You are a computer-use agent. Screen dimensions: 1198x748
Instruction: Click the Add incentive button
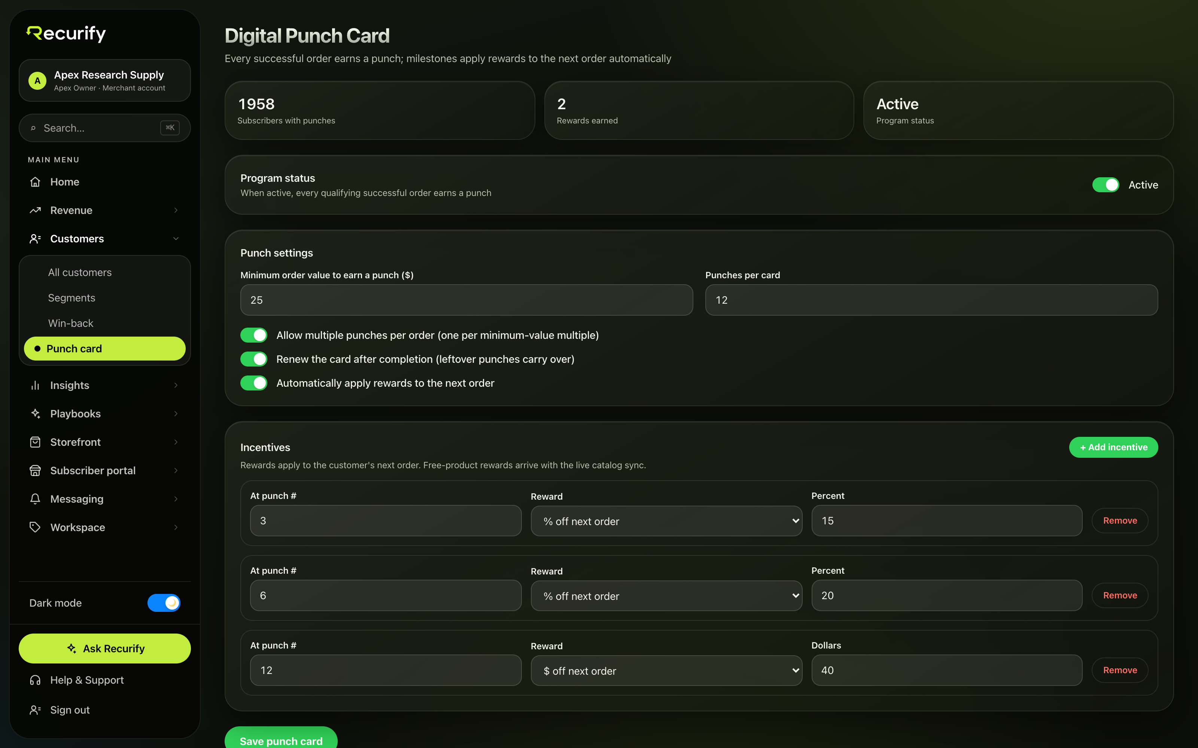point(1113,447)
